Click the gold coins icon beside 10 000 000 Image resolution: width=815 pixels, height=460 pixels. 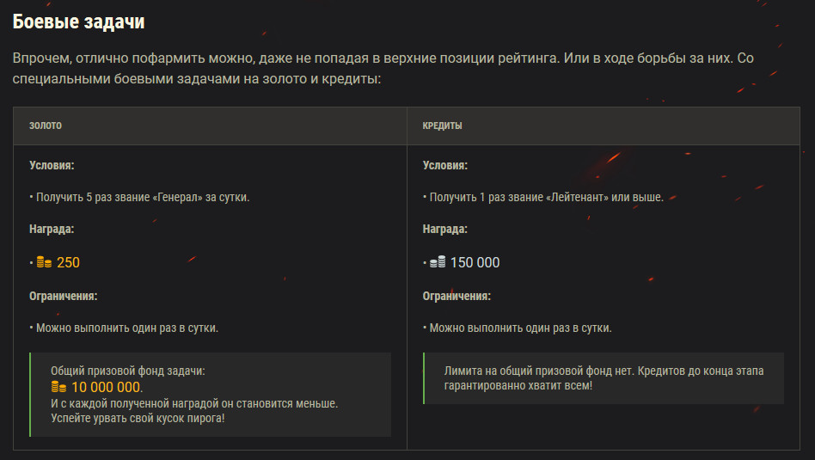(58, 387)
